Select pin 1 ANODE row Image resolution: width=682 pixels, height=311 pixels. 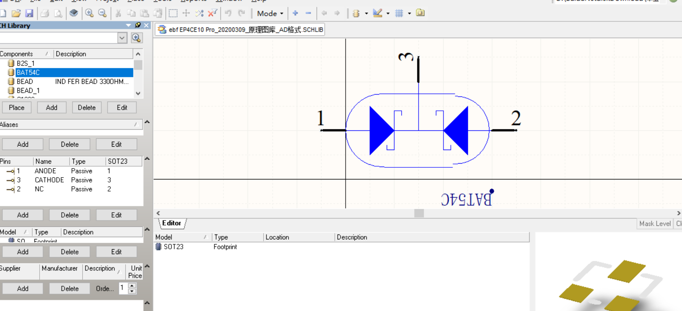pyautogui.click(x=71, y=171)
